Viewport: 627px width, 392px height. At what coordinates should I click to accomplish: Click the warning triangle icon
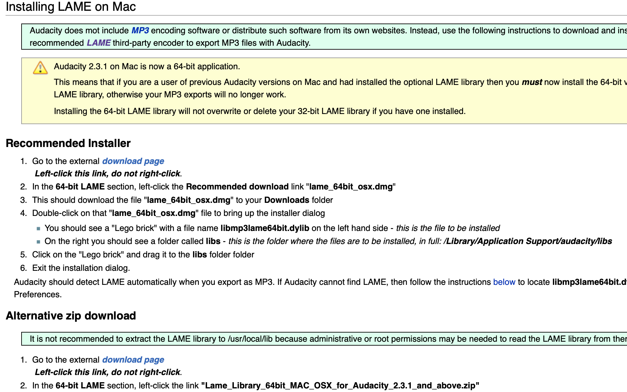coord(40,68)
